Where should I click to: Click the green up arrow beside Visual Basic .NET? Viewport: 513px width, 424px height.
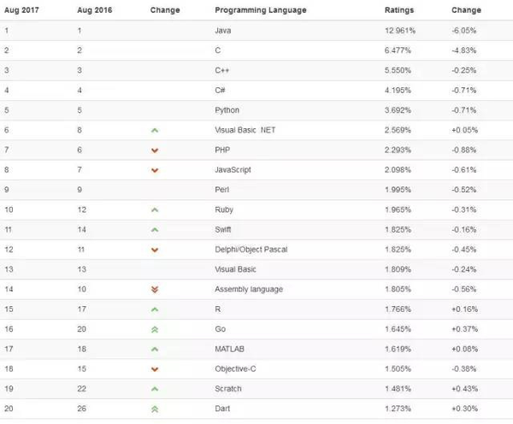click(155, 130)
